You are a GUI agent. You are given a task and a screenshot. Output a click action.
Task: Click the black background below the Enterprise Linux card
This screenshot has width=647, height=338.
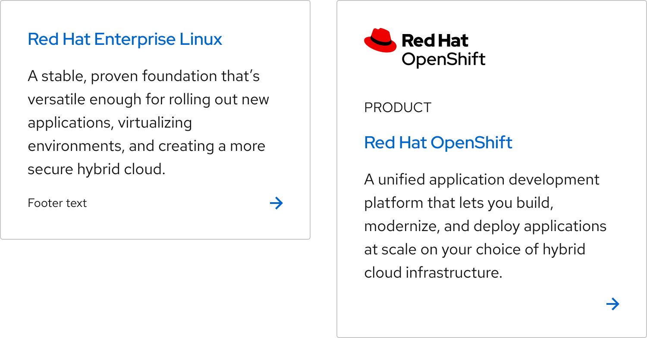[155, 289]
